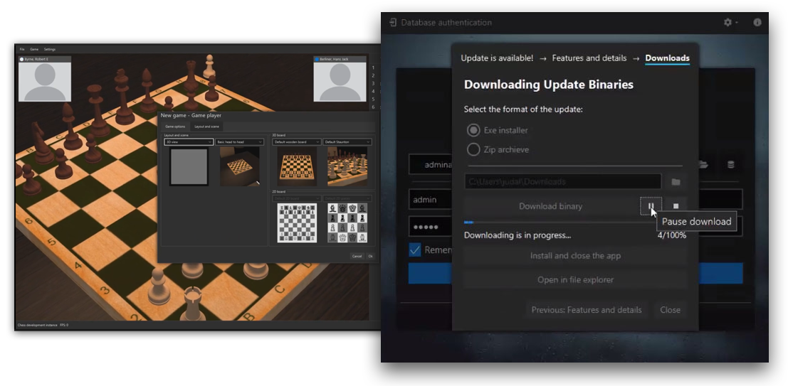Screen dimensions: 793x386
Task: Select the Zip archieve radio option
Action: tap(473, 149)
